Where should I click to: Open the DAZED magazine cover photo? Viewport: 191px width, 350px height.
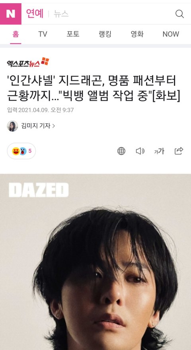tap(95, 262)
